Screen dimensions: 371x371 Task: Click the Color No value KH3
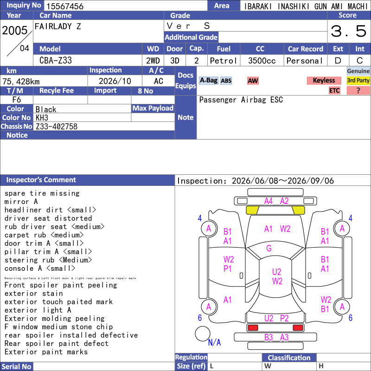click(x=42, y=118)
